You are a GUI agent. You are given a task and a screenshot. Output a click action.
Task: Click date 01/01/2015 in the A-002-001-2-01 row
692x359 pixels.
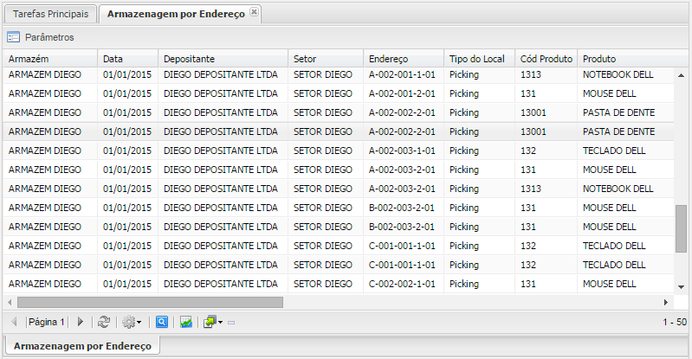pyautogui.click(x=127, y=93)
